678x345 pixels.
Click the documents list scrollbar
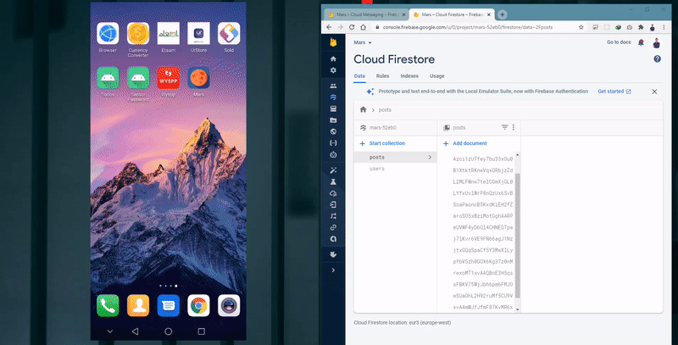tap(518, 236)
